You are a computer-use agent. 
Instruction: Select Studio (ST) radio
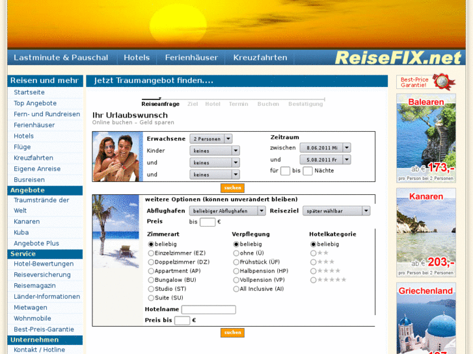click(x=151, y=289)
